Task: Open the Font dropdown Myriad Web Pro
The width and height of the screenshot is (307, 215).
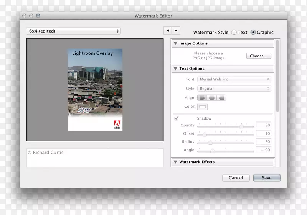Action: click(x=234, y=79)
